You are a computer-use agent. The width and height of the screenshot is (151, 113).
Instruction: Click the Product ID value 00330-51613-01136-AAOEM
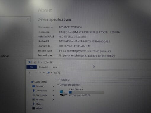[x=74, y=46]
